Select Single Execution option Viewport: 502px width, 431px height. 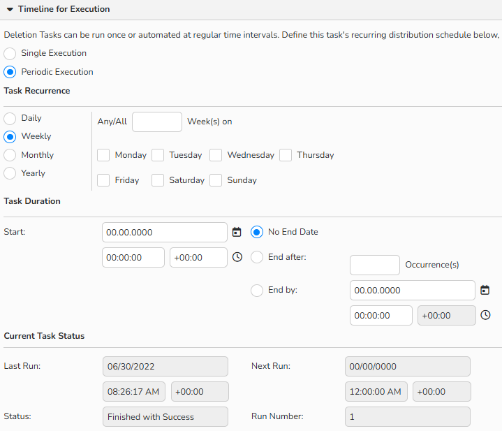pyautogui.click(x=10, y=54)
